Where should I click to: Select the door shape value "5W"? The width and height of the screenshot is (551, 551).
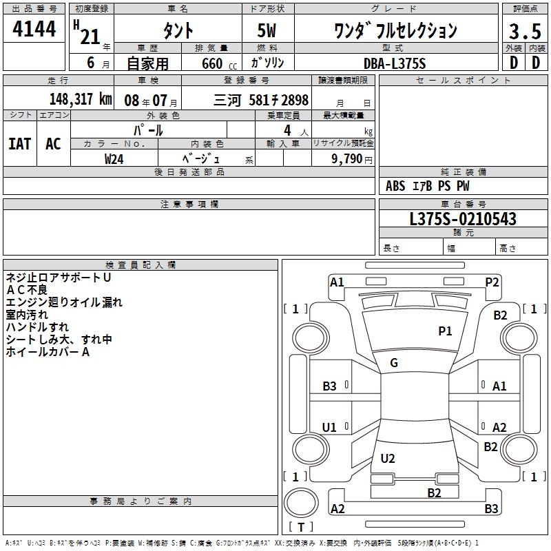click(x=267, y=30)
